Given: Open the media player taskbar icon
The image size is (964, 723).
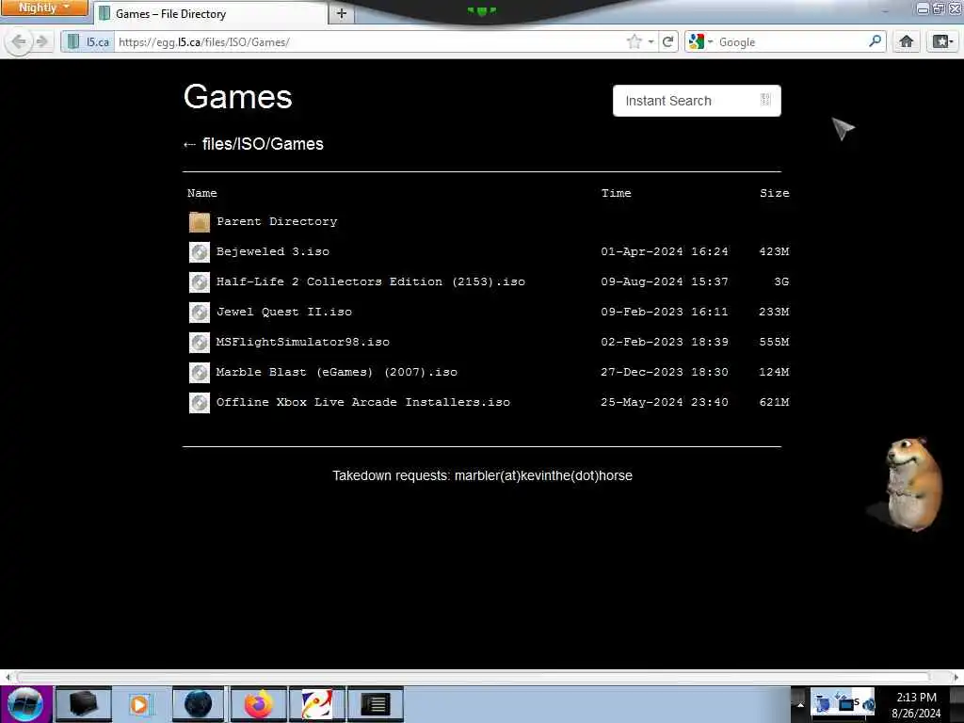Looking at the screenshot, I should pos(139,704).
